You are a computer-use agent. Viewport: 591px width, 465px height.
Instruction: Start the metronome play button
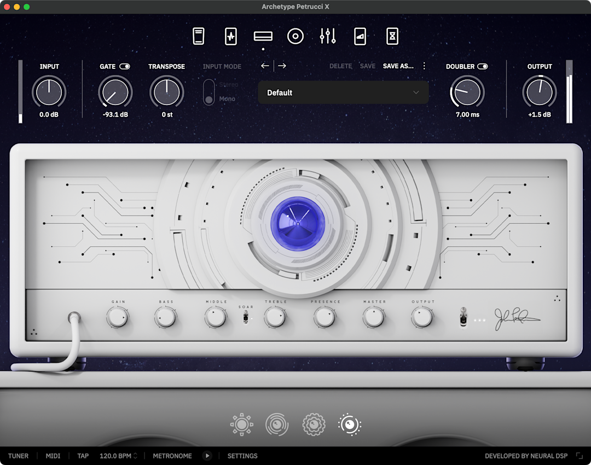(x=207, y=456)
